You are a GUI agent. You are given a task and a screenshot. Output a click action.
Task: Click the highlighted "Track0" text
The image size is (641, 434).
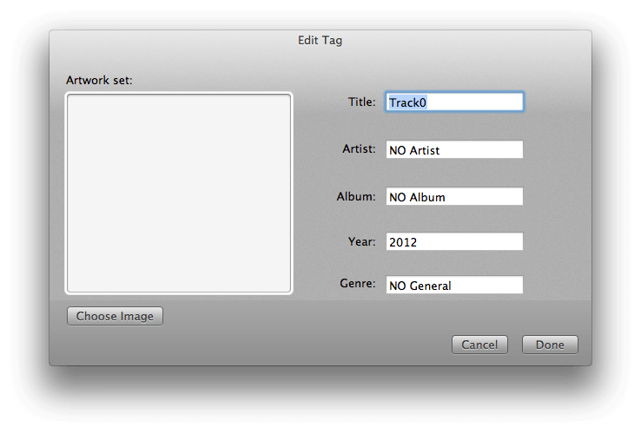click(407, 102)
